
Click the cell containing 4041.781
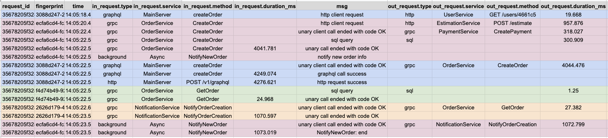click(265, 48)
